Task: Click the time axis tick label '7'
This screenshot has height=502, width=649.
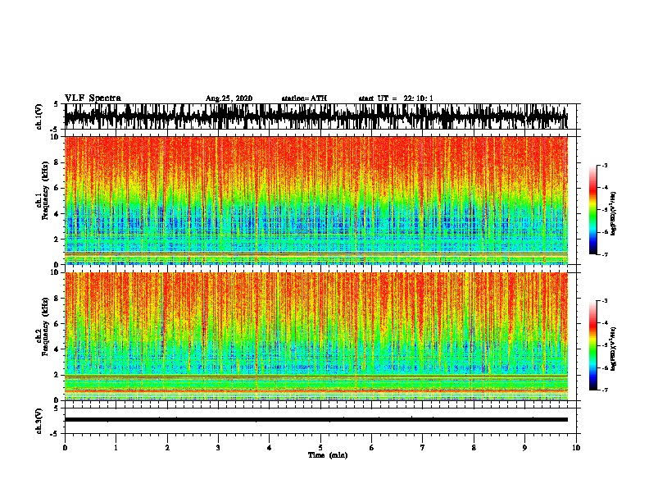Action: coord(423,448)
